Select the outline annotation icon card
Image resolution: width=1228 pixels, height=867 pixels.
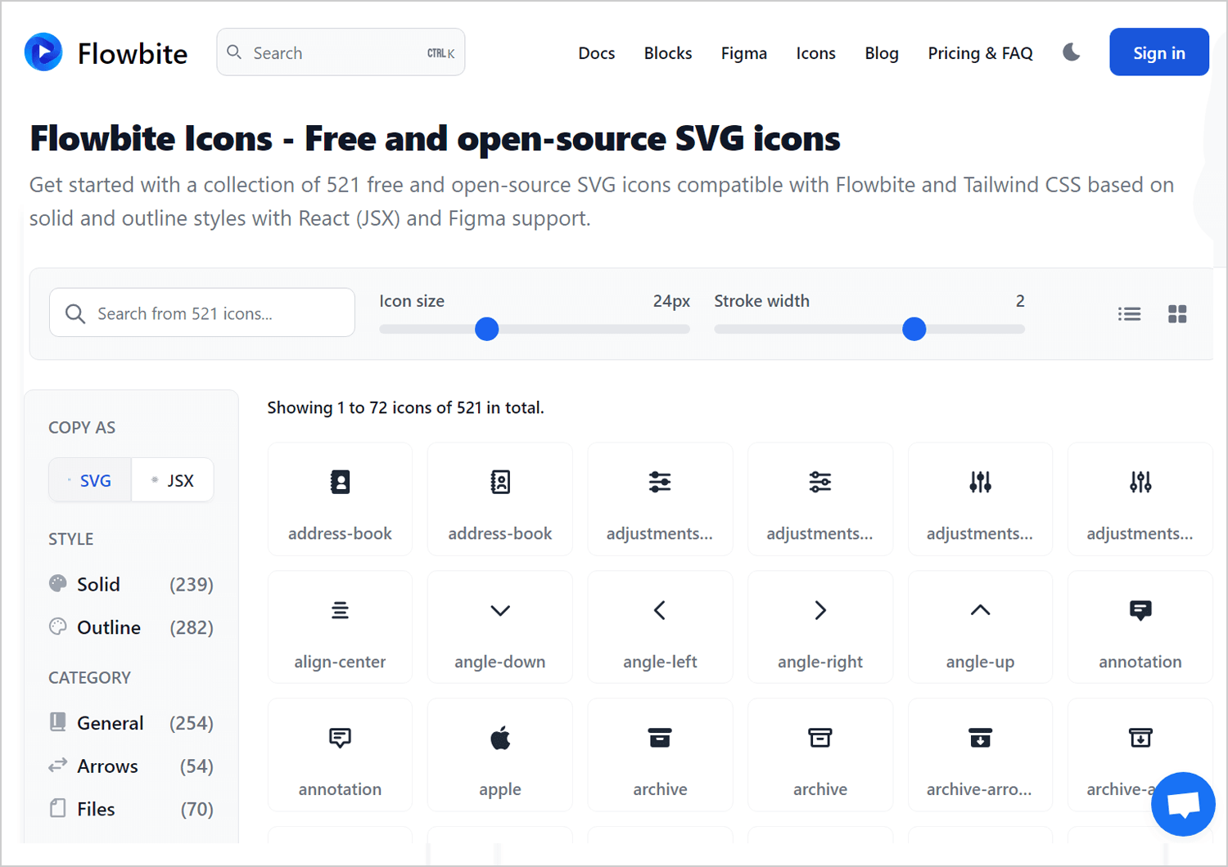[x=340, y=755]
